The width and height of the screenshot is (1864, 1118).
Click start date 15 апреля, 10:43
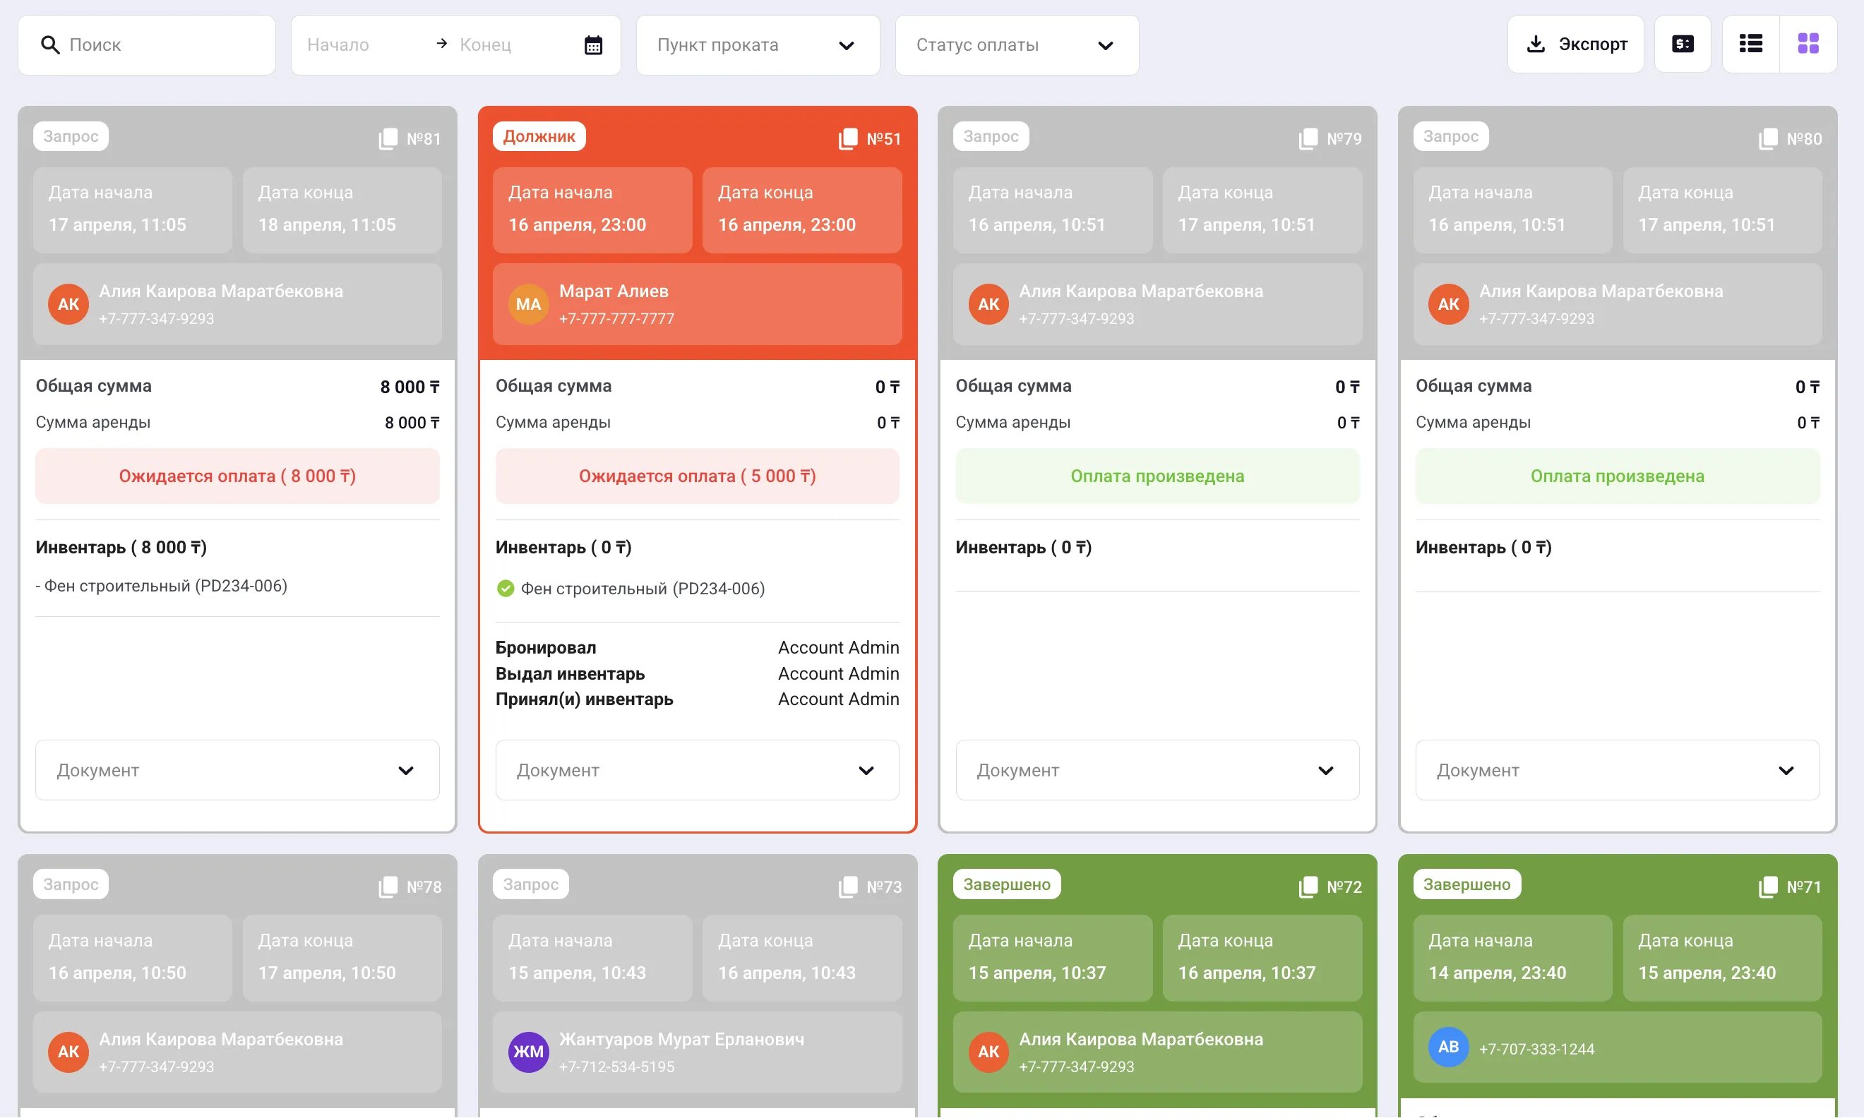pyautogui.click(x=577, y=973)
